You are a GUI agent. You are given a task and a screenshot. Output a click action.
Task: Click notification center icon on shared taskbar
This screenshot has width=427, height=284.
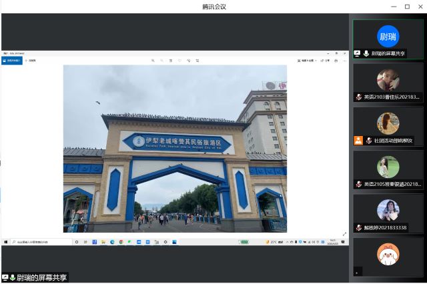click(x=343, y=242)
